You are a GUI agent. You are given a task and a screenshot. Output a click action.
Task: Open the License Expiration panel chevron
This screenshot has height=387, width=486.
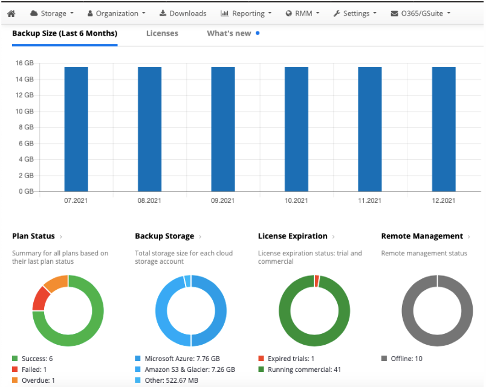[x=334, y=236]
